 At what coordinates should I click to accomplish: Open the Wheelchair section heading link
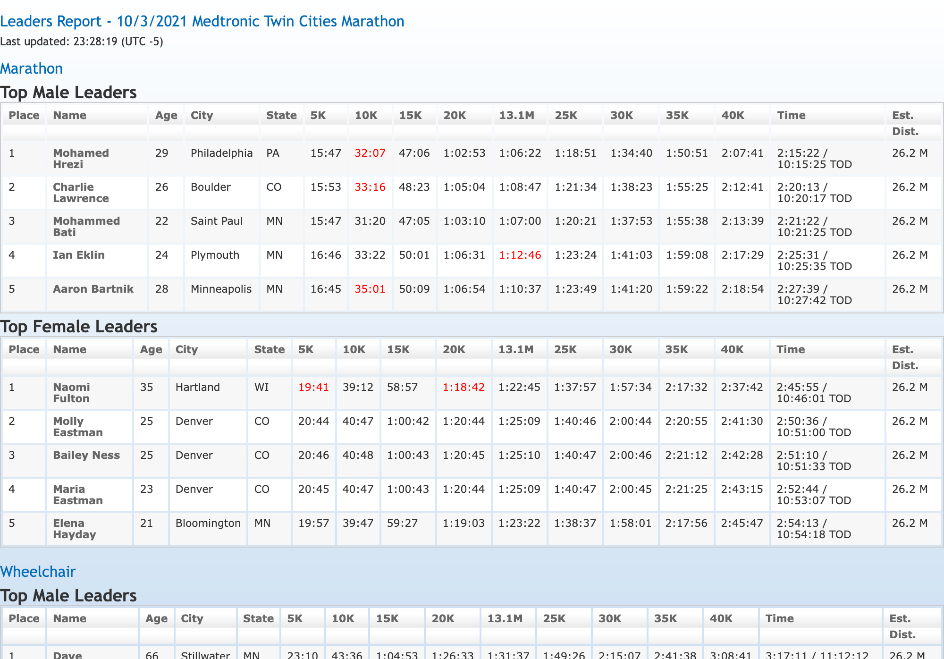click(x=38, y=572)
